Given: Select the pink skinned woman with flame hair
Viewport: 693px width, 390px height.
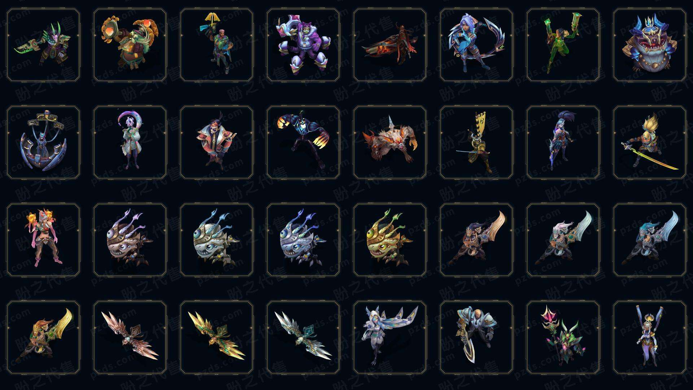Looking at the screenshot, I should (43, 240).
